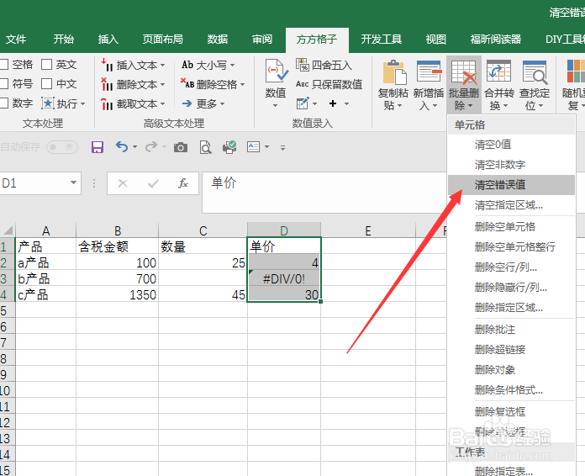Open dropdown arrow next to pencil icon

pyautogui.click(x=314, y=103)
